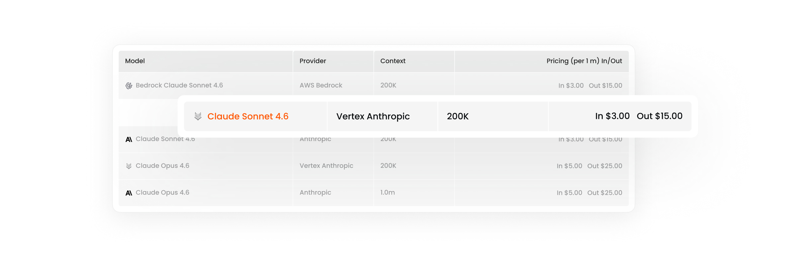Click the In $3.00 price in highlighted row

612,116
